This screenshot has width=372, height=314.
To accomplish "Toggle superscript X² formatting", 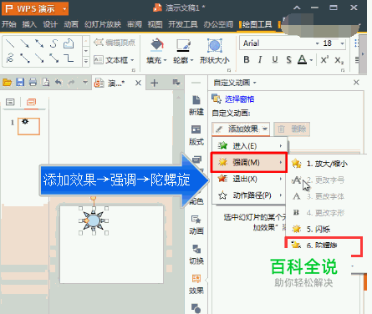I will pos(324,59).
